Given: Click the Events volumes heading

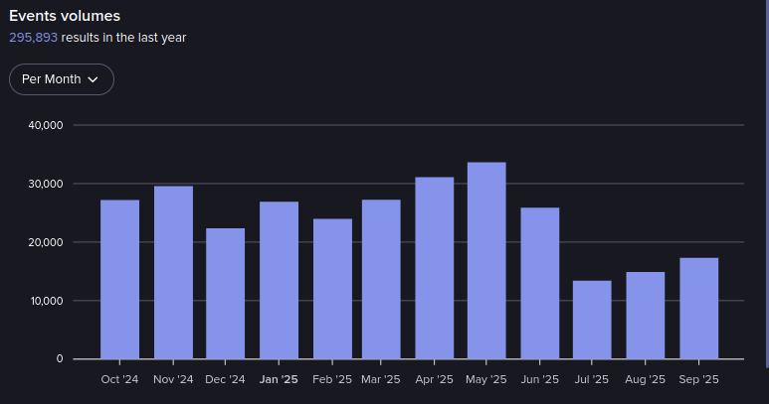Looking at the screenshot, I should click(65, 16).
